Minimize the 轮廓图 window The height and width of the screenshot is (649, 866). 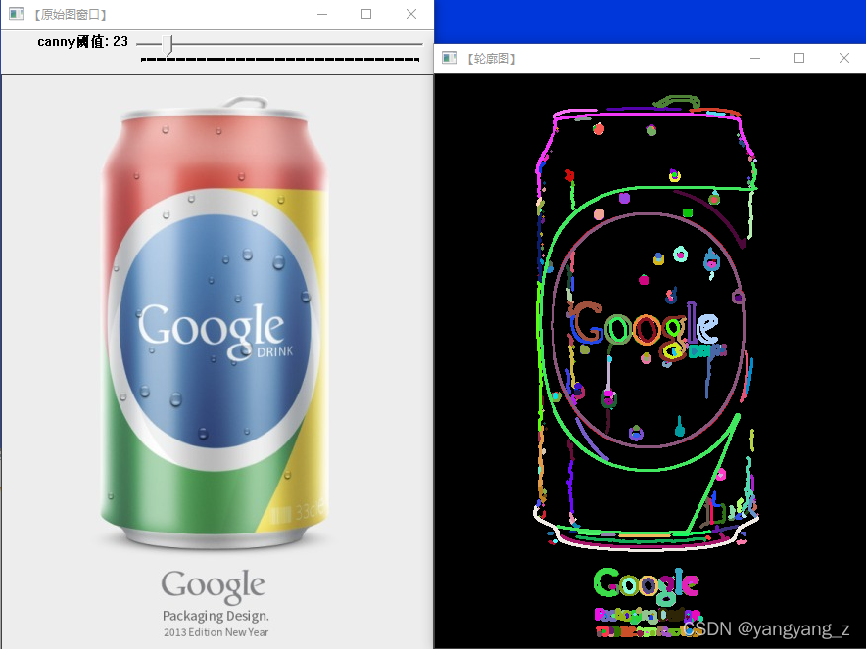[x=755, y=58]
